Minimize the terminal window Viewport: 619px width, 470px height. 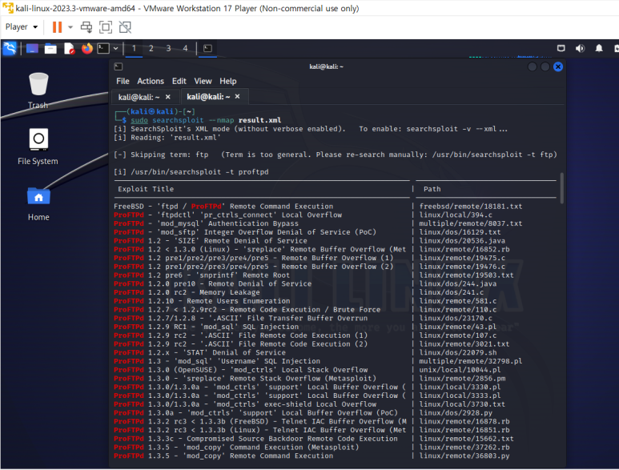(533, 66)
